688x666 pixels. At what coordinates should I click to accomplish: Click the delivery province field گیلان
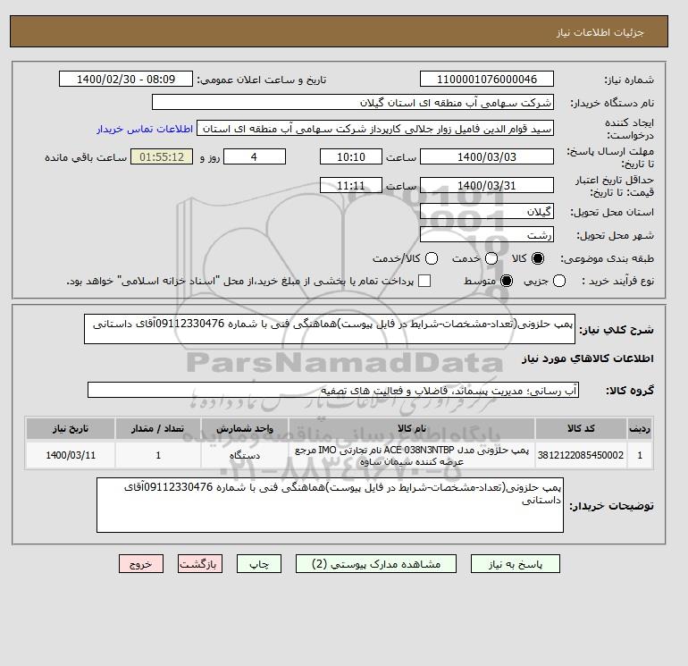pos(487,212)
